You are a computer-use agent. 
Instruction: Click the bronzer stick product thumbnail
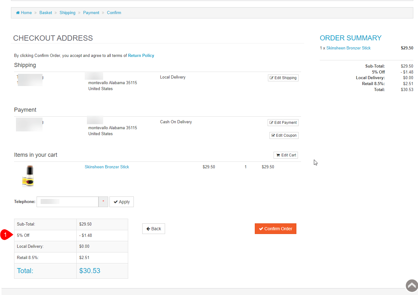tap(28, 176)
